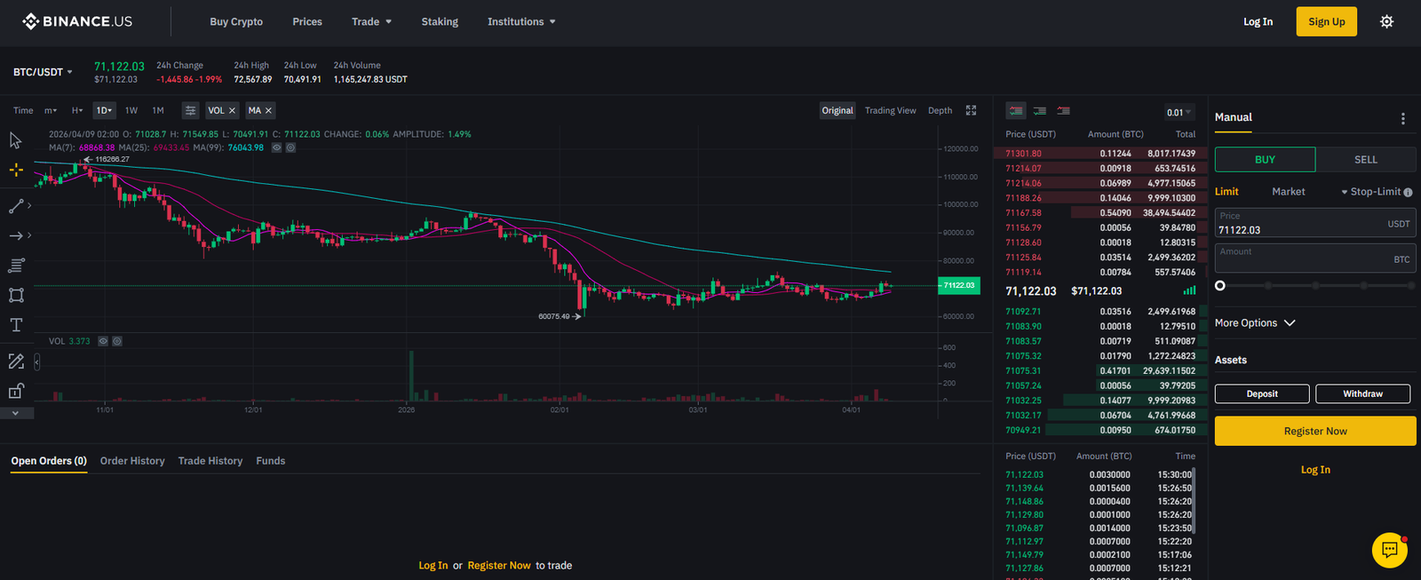Click the Stop-Limit info icon

tap(1408, 192)
